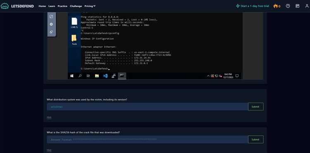
Task: Open the Windows Start button
Action: point(72,76)
